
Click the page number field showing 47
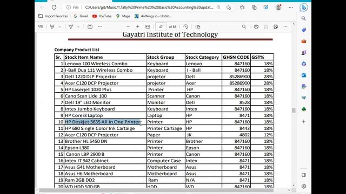tap(161, 26)
